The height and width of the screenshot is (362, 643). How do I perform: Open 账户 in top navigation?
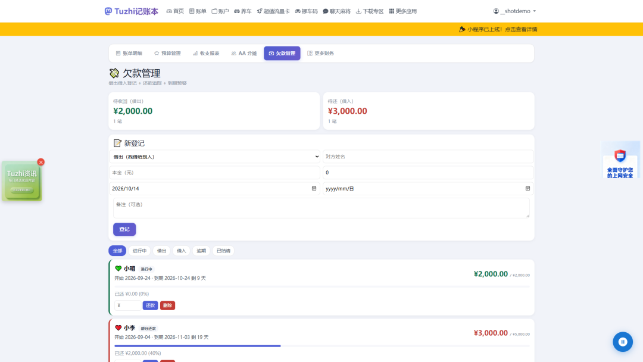coord(220,11)
